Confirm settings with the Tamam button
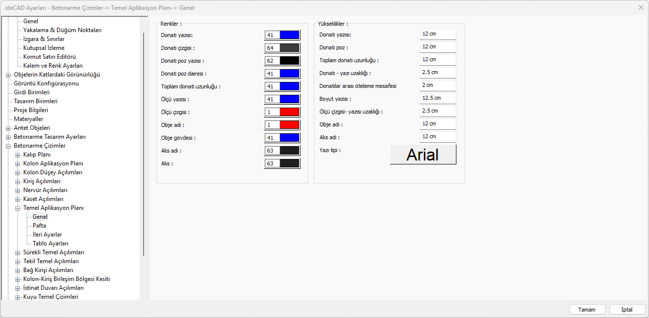The width and height of the screenshot is (649, 318). tap(587, 310)
